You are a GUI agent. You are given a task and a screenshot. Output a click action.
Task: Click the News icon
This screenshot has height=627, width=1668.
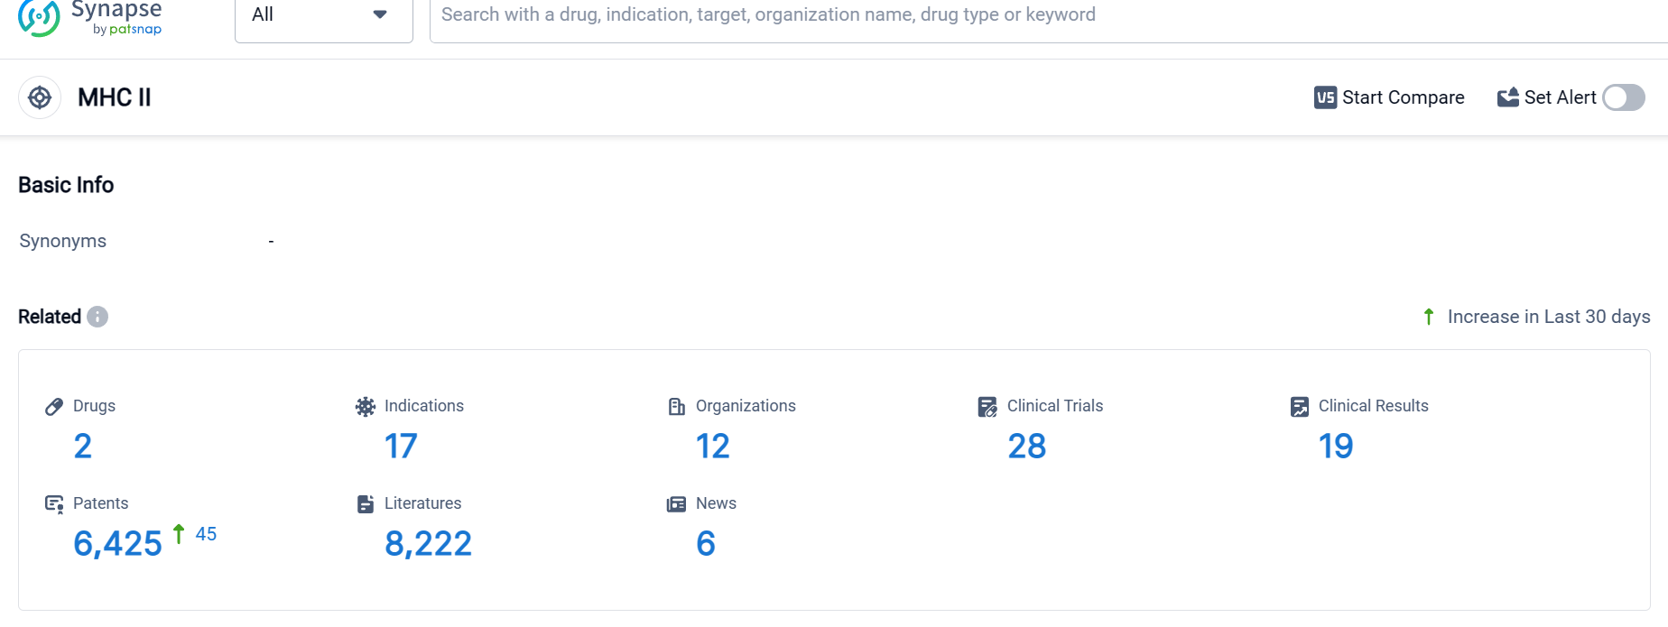(677, 504)
